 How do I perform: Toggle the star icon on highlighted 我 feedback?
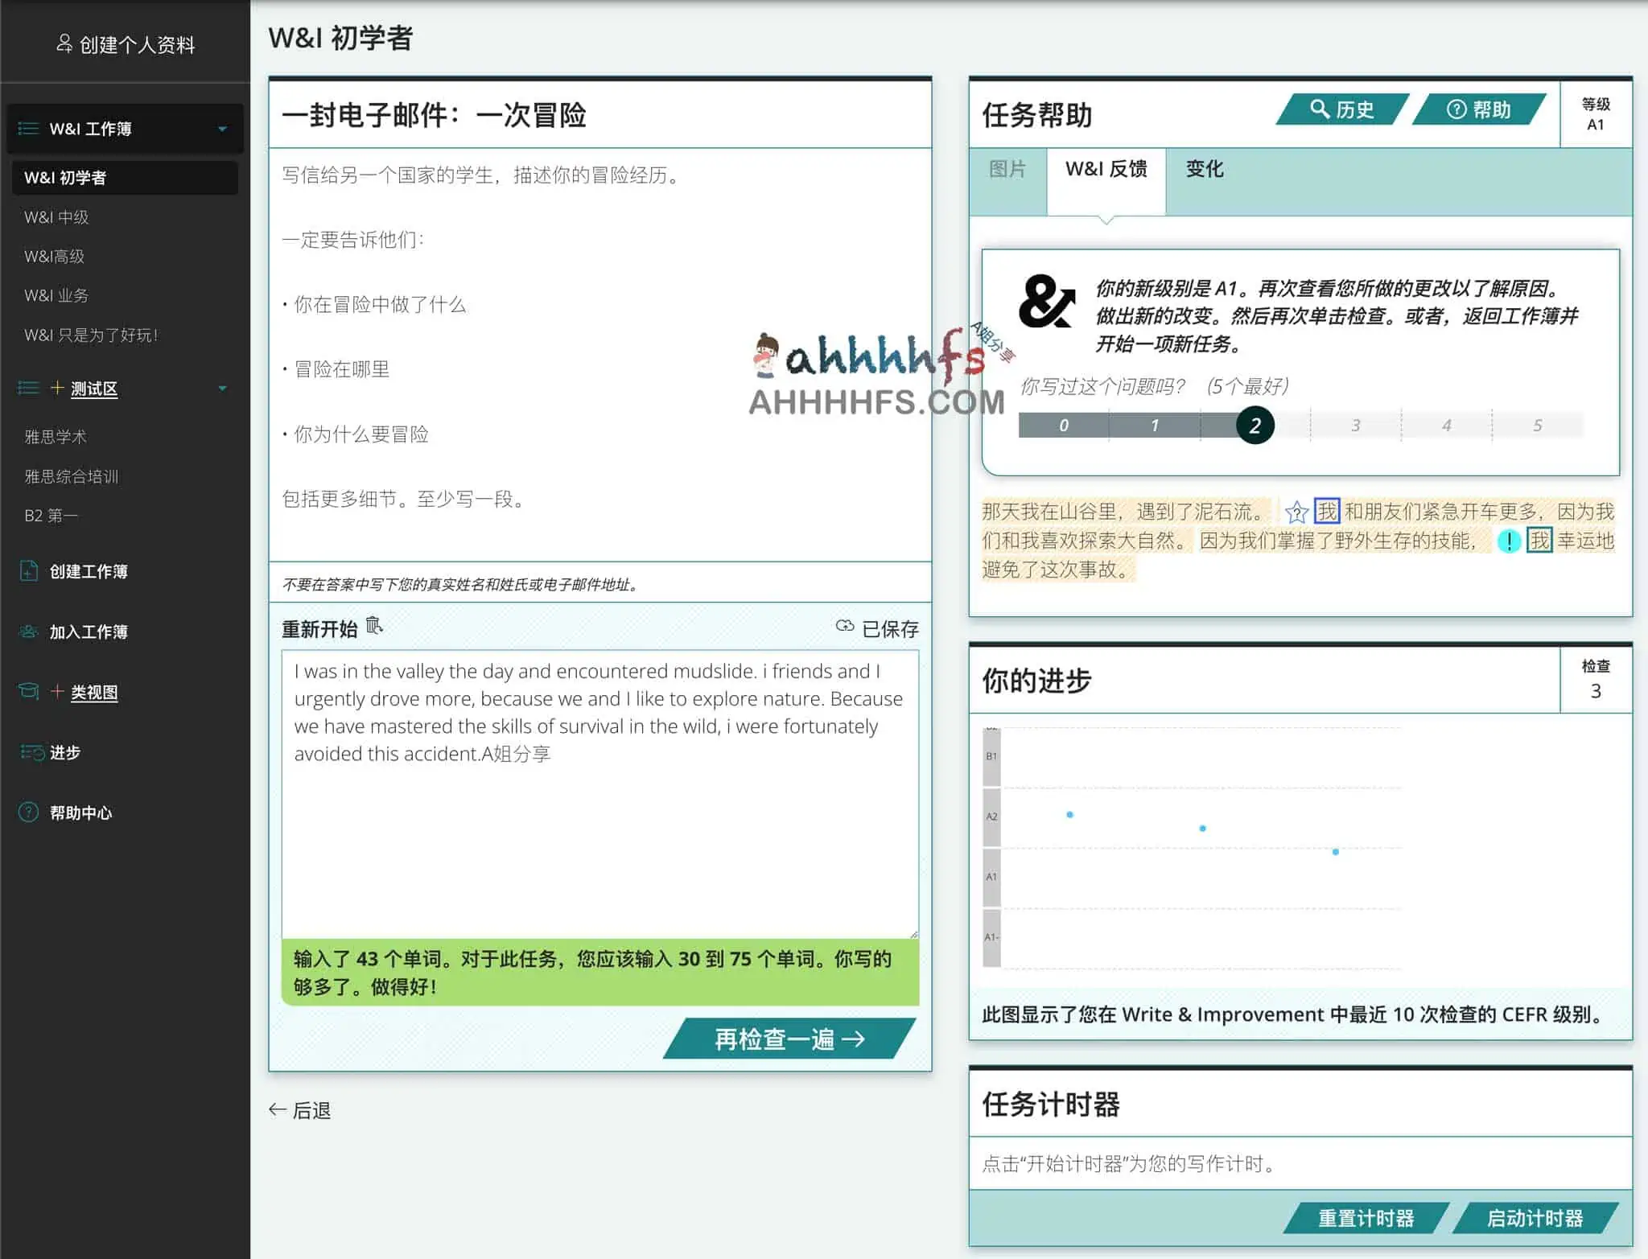1296,512
